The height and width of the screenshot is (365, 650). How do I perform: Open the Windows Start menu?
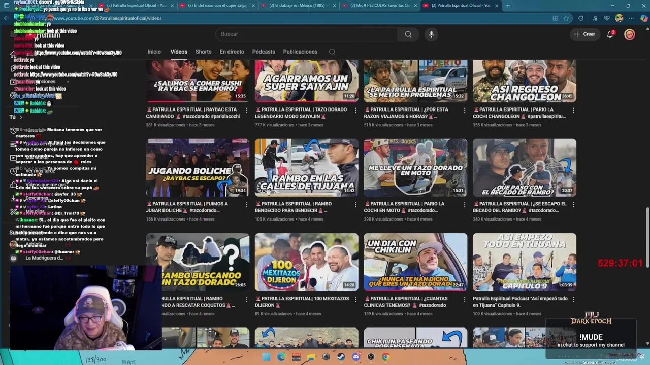266,357
